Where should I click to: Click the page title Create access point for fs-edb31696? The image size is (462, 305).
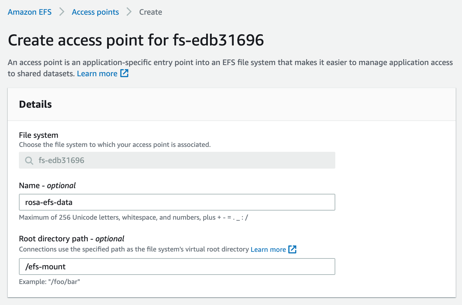[x=136, y=40]
